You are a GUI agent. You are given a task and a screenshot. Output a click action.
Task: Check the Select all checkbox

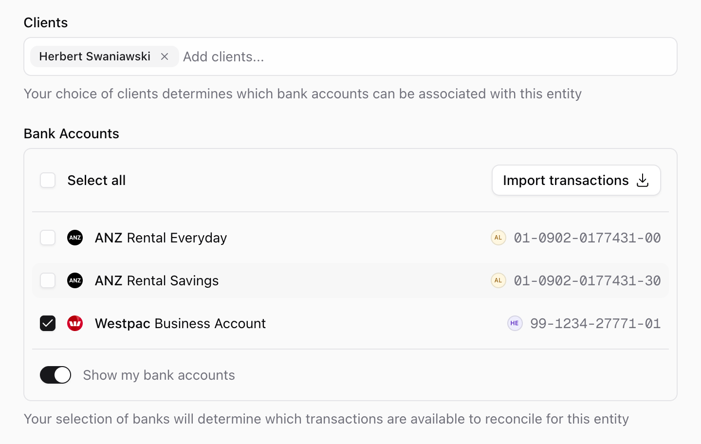(48, 180)
